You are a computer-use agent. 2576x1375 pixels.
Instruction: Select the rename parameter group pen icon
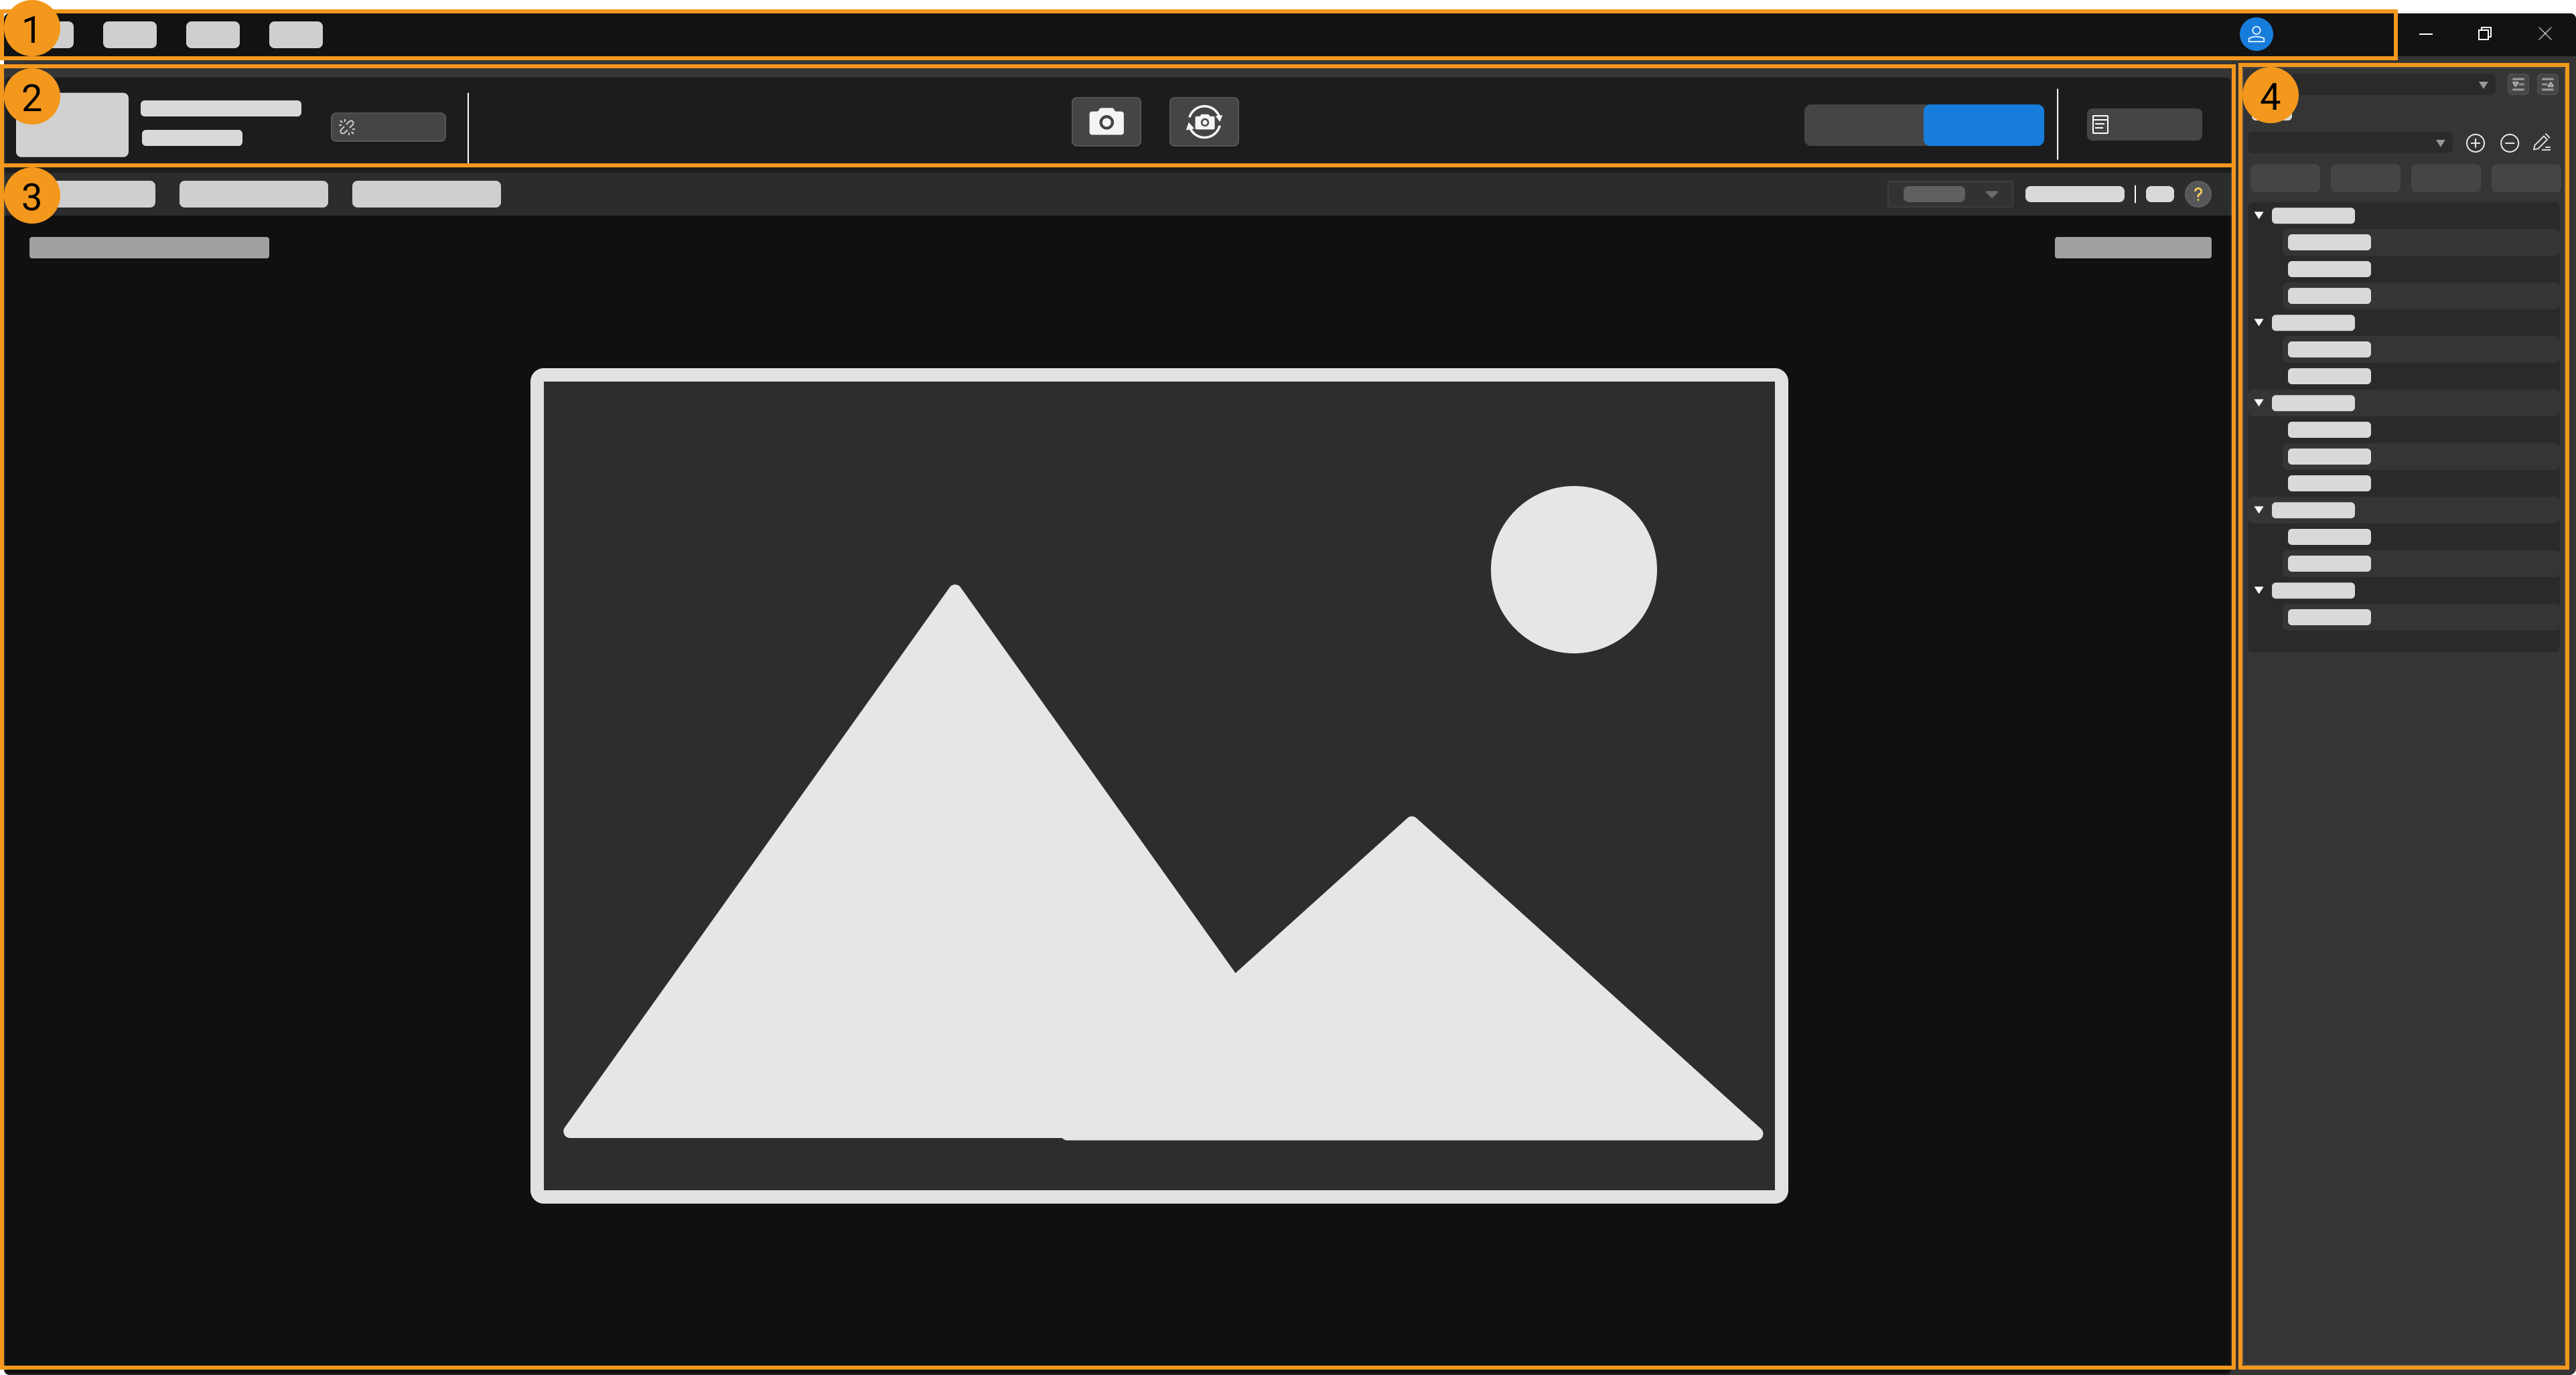click(2543, 143)
